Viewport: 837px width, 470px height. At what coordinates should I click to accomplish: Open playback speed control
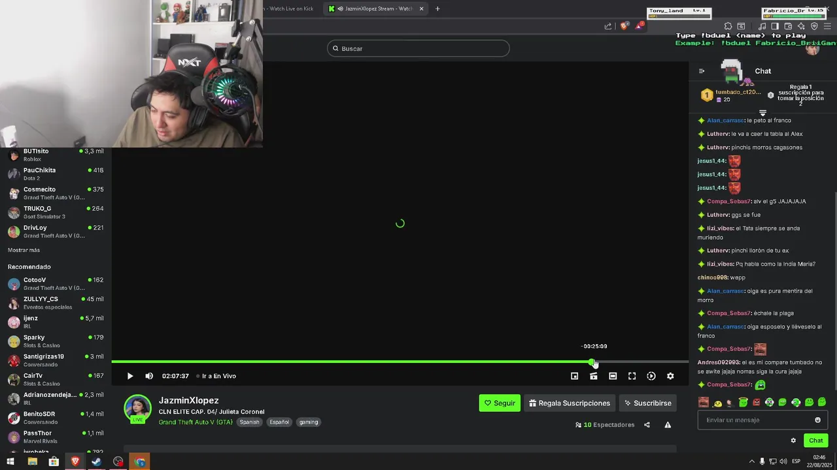click(651, 376)
